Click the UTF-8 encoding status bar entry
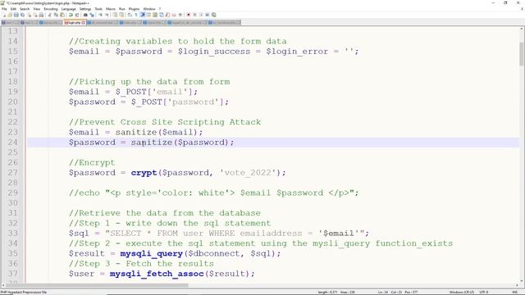 click(x=484, y=293)
